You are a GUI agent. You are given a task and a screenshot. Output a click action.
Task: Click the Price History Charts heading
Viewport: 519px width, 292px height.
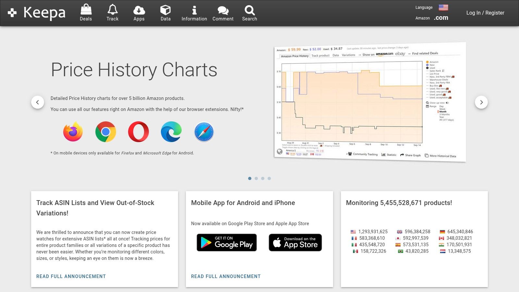tap(134, 70)
